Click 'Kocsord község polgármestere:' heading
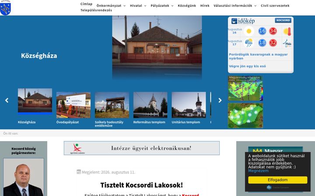Viewport: 315px width, 196px height. click(24, 151)
